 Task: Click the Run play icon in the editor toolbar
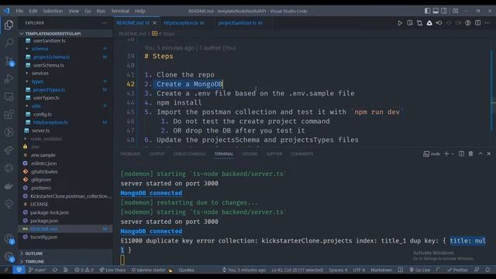(400, 22)
